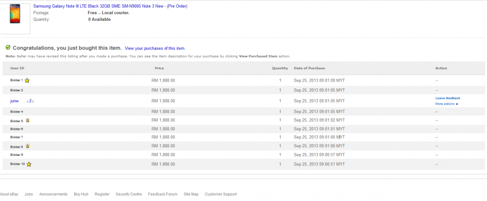Click Leave feedback for junw purchase
Viewport: 487px width, 201px height.
(448, 98)
